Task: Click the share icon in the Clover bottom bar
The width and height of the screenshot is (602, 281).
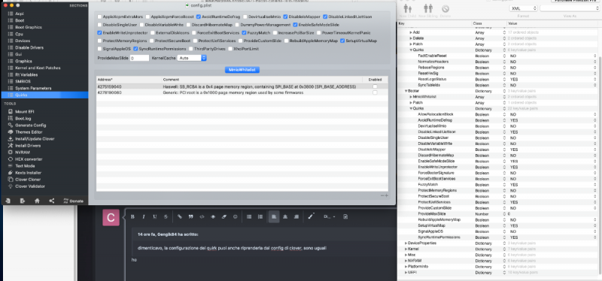Action: pyautogui.click(x=52, y=201)
